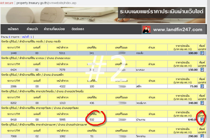The height and width of the screenshot is (138, 210).
Task: Click page number 1 link
Action: (x=31, y=37)
